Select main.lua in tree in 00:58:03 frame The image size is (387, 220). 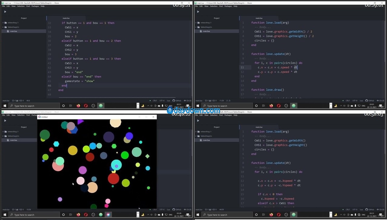click(x=206, y=140)
